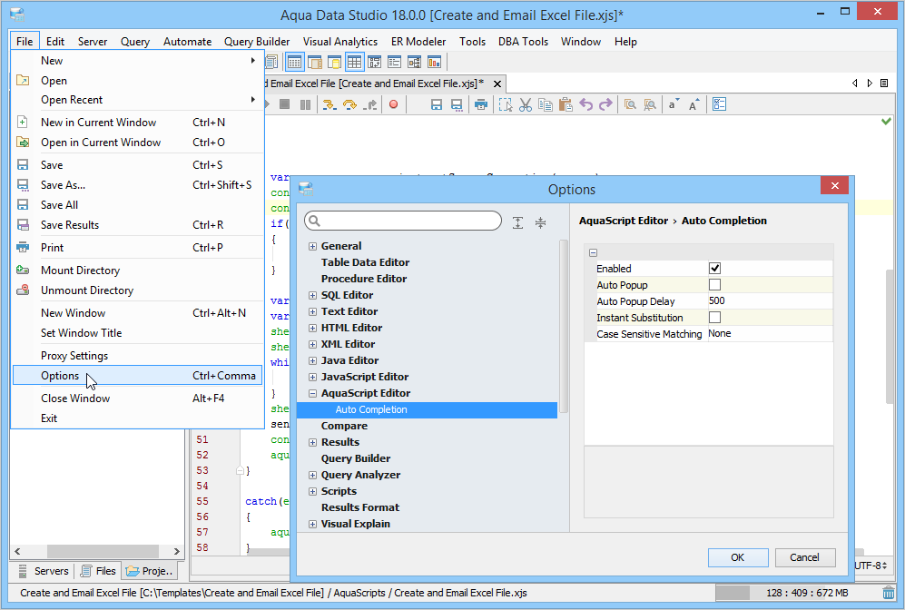
Task: Click the Find and Replace icon
Action: point(650,104)
